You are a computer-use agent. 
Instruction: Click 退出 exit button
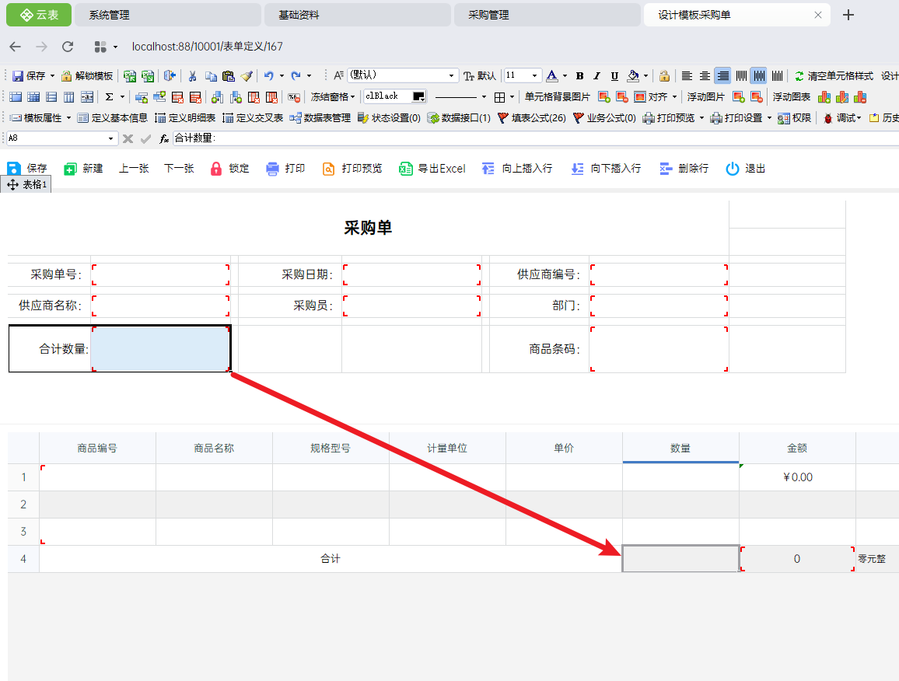745,169
